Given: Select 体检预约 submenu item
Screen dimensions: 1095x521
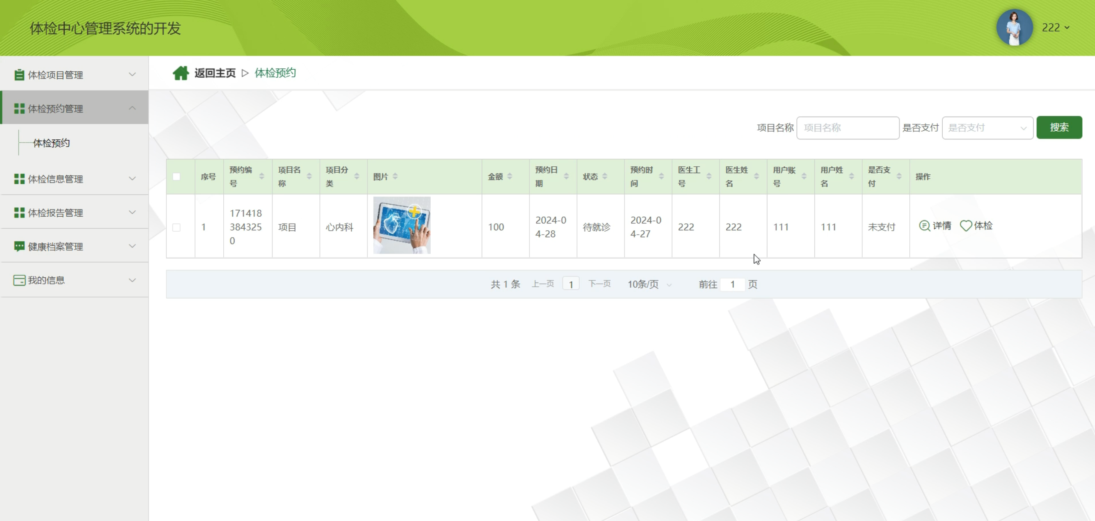Looking at the screenshot, I should click(51, 143).
